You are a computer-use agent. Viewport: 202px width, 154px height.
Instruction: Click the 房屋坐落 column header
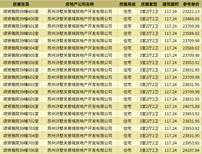pyautogui.click(x=21, y=4)
